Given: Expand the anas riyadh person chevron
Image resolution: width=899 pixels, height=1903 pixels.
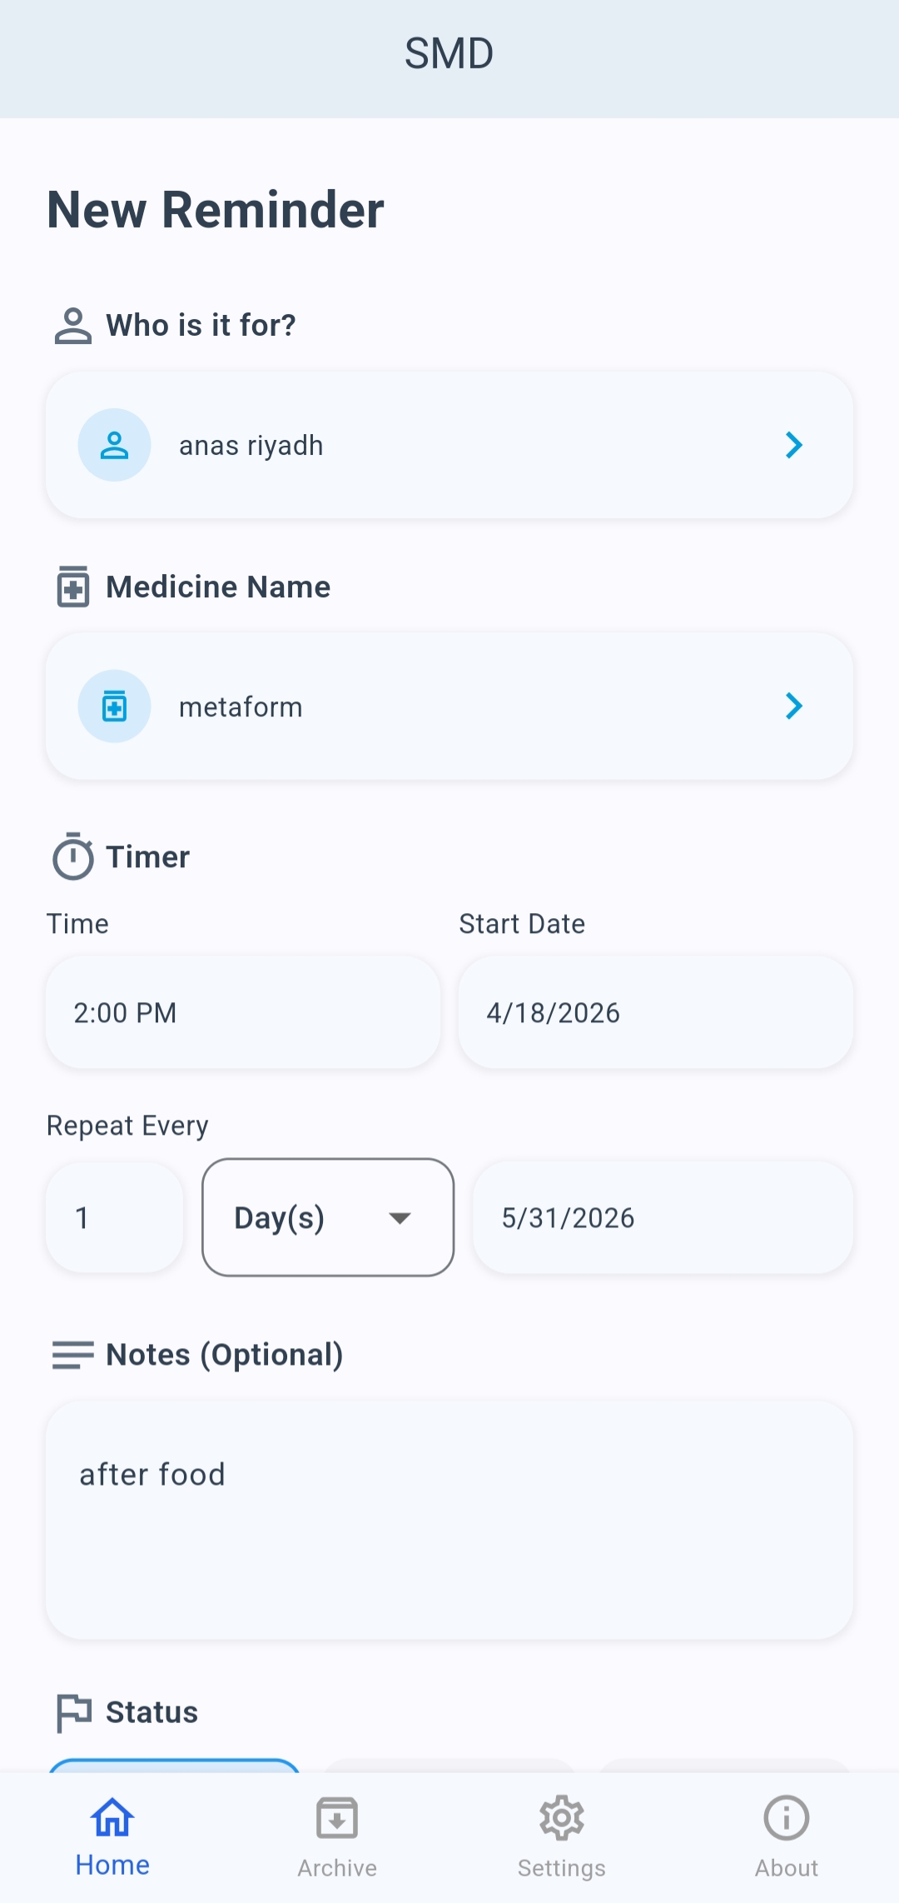Looking at the screenshot, I should 794,445.
